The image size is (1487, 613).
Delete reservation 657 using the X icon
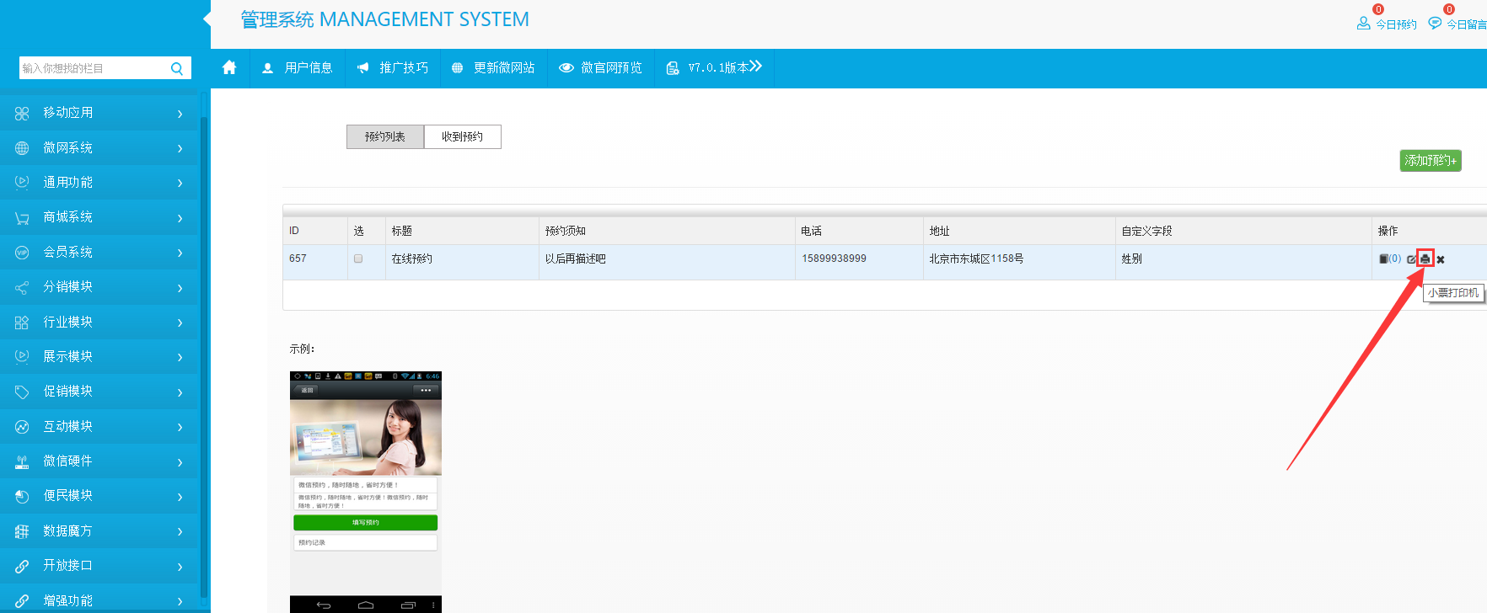click(1441, 259)
